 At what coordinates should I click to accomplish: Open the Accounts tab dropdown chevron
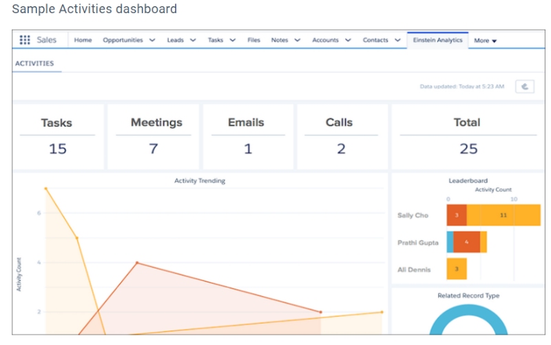[348, 41]
